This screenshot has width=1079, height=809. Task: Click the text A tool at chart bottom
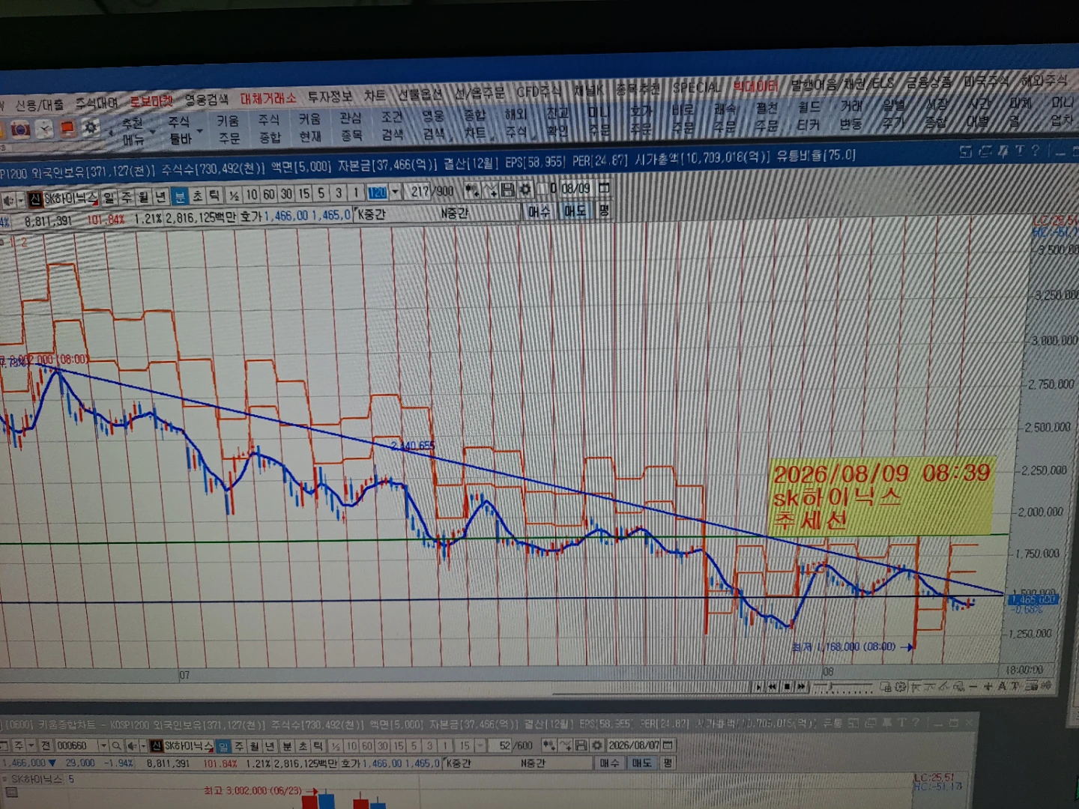tap(1002, 686)
